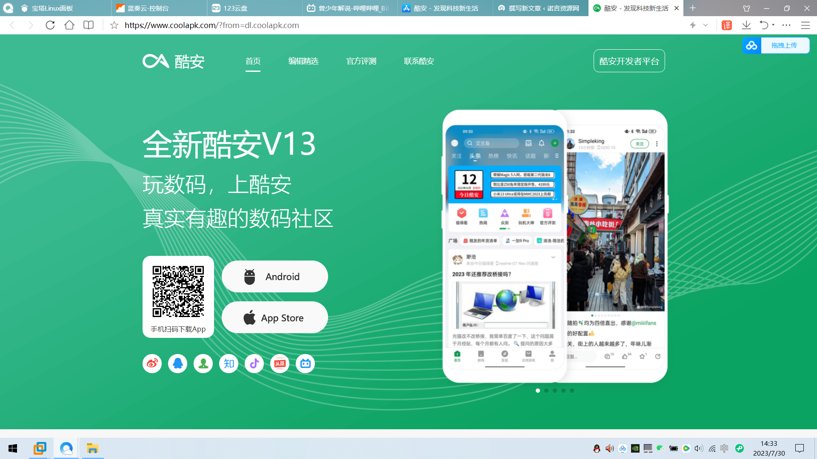This screenshot has width=817, height=459.
Task: Select the second carousel dot
Action: click(x=546, y=391)
